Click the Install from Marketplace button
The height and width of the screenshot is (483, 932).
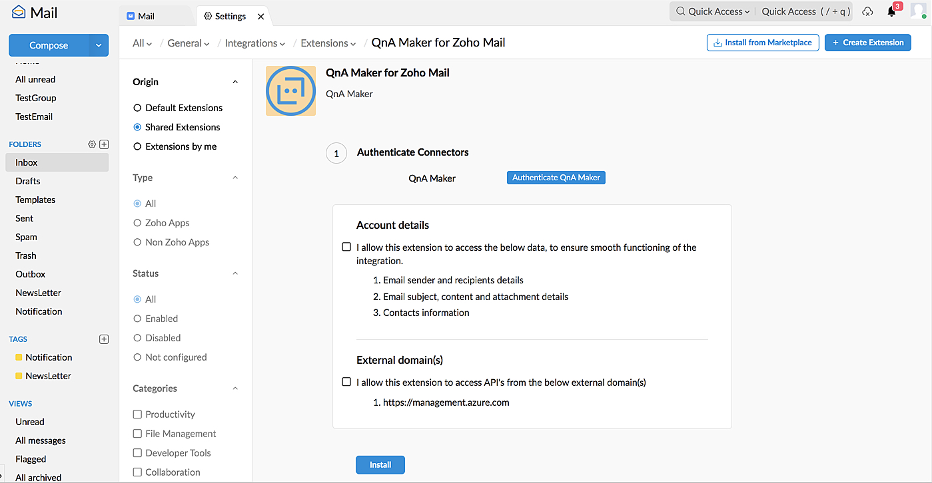click(x=762, y=42)
